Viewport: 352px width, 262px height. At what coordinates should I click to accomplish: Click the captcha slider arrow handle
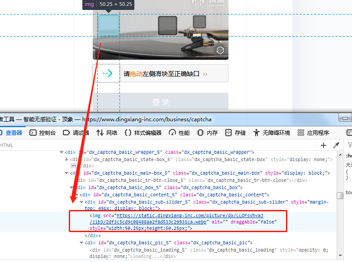pyautogui.click(x=108, y=74)
